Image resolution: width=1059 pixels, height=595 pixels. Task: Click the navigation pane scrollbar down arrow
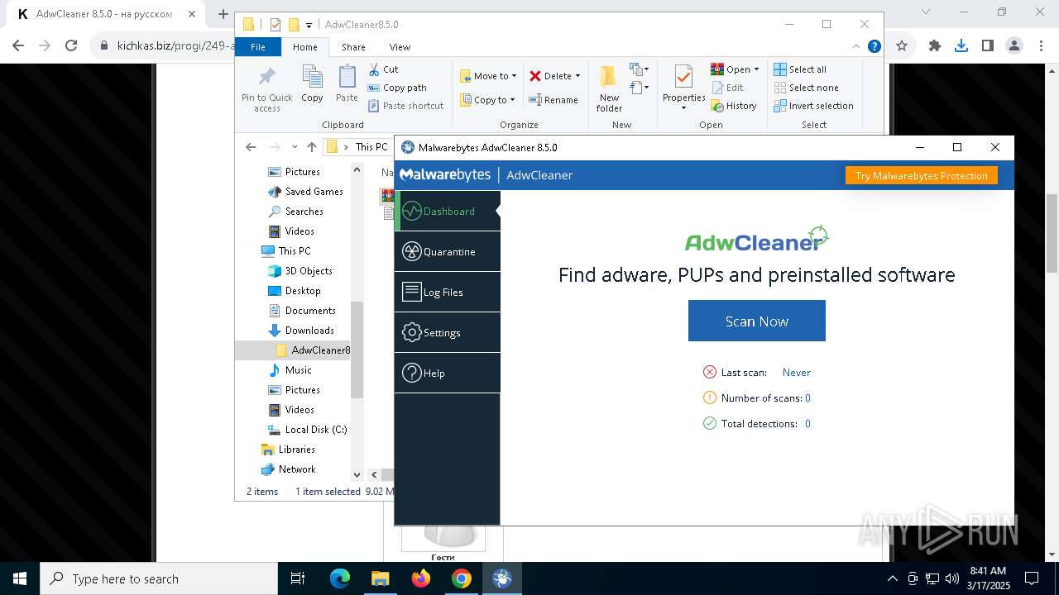coord(357,474)
